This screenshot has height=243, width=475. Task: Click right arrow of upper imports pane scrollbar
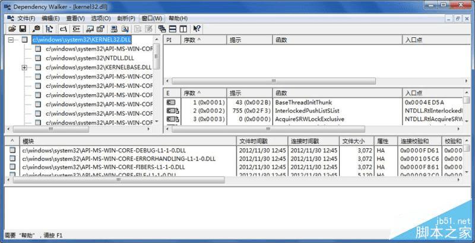coord(467,81)
